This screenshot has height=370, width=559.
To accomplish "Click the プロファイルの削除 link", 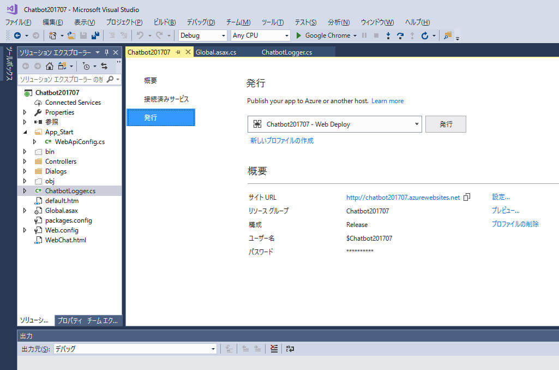I will (515, 224).
